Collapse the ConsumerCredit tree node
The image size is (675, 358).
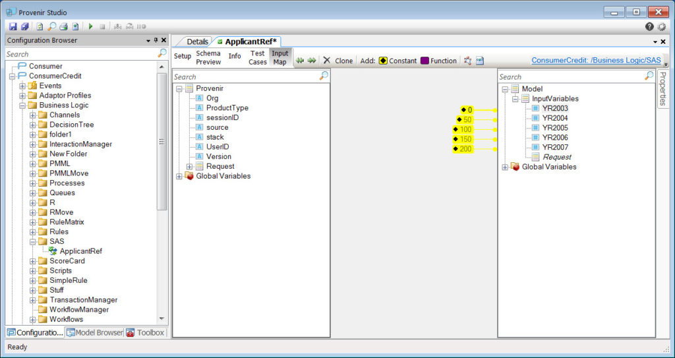12,76
